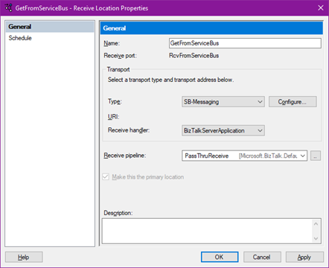Select the General page in the left list
This screenshot has height=268, width=329.
point(50,27)
